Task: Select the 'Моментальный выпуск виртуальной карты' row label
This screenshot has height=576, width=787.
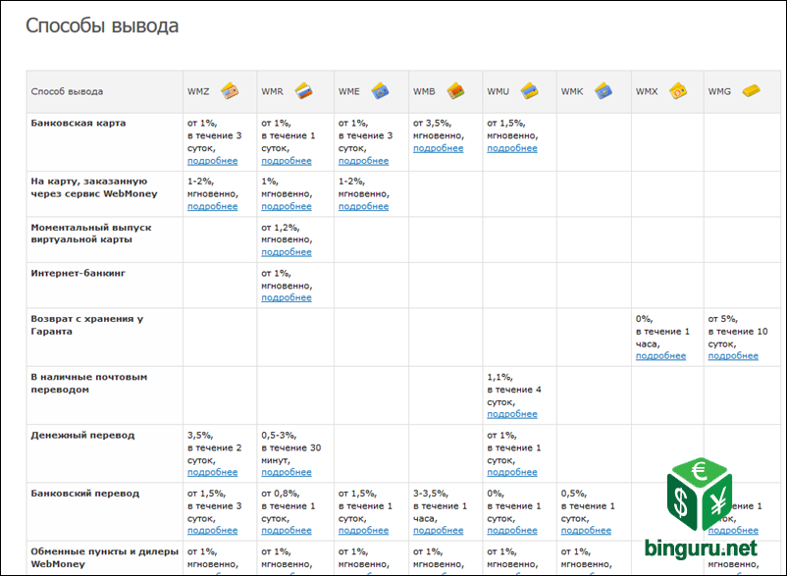Action: tap(91, 234)
